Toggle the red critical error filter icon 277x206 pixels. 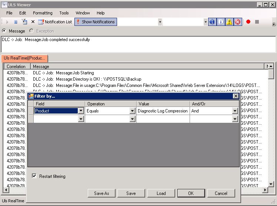tap(238, 22)
